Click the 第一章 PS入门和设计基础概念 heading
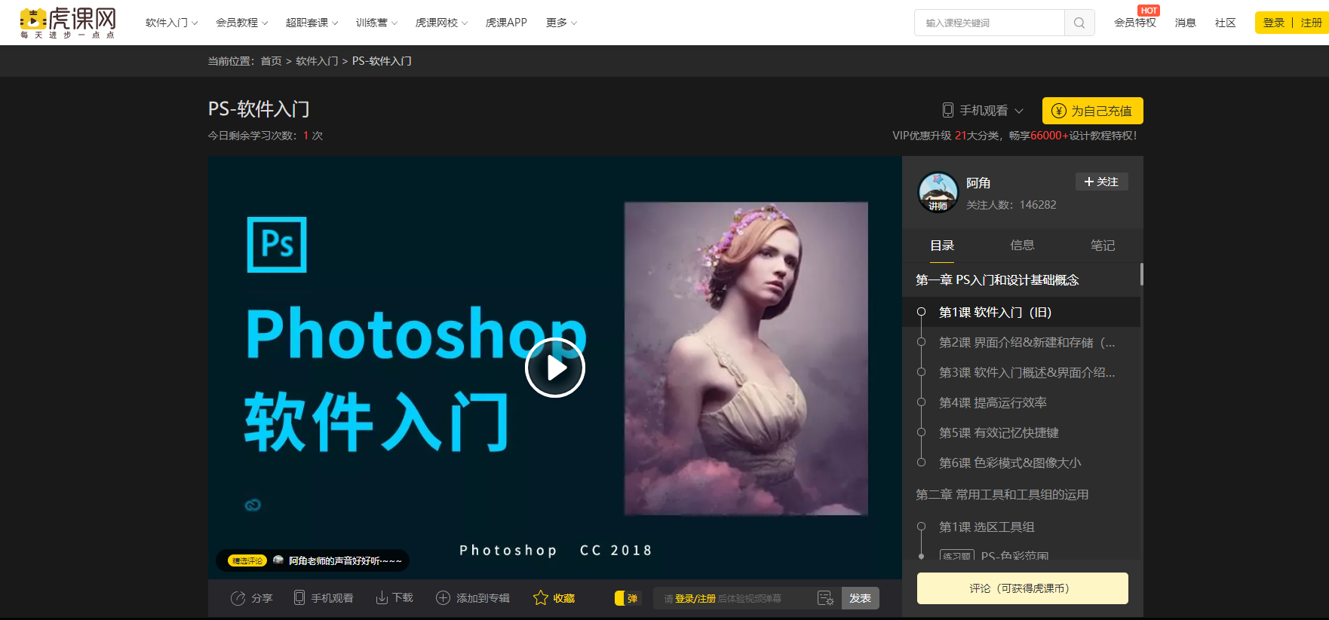 [997, 280]
